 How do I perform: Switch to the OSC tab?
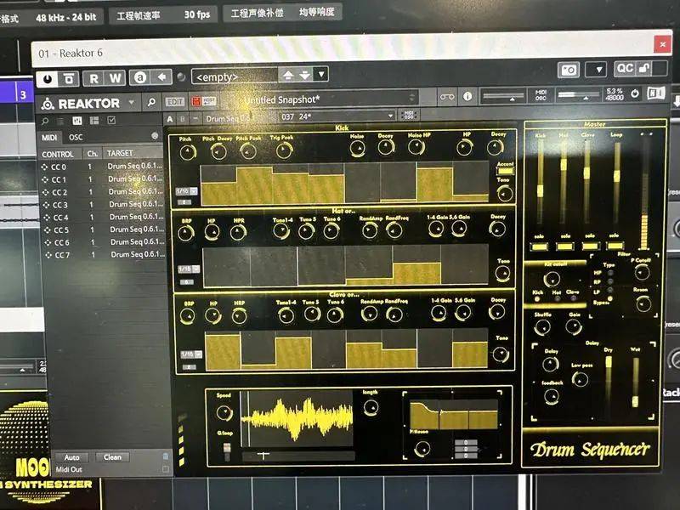pyautogui.click(x=76, y=138)
